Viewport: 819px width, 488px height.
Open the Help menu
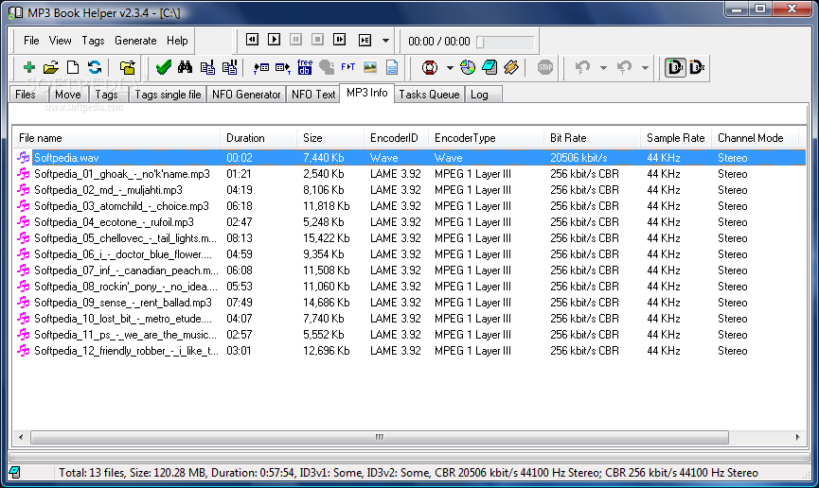coord(177,40)
